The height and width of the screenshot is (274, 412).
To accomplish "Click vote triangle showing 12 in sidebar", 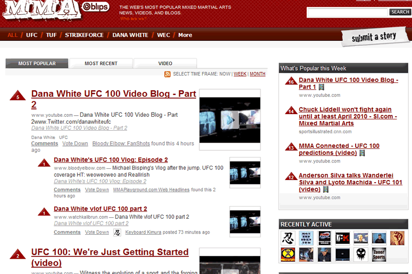I will (x=291, y=176).
